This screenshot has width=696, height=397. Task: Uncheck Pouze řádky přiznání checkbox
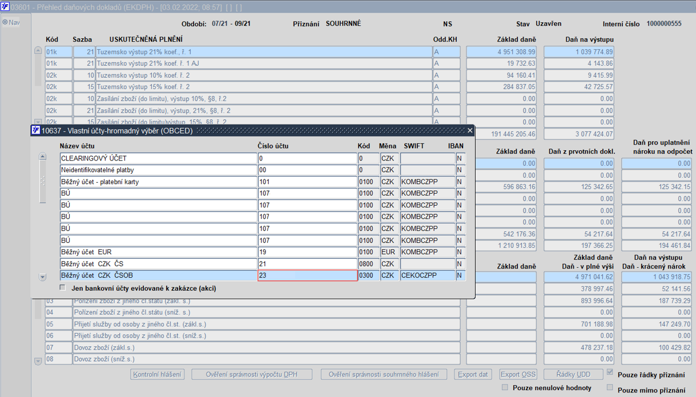coord(610,372)
